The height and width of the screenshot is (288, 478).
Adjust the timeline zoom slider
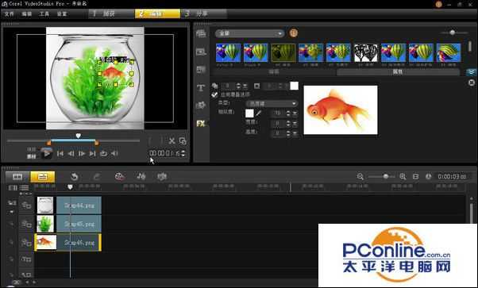386,176
